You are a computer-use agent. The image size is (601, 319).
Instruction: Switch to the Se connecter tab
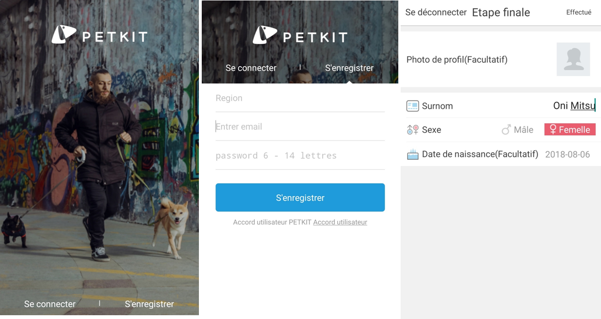[x=251, y=68]
